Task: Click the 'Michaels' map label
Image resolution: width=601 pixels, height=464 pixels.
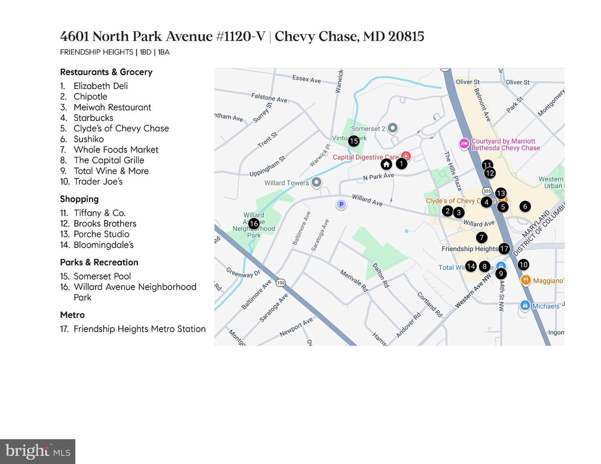Action: coord(546,306)
